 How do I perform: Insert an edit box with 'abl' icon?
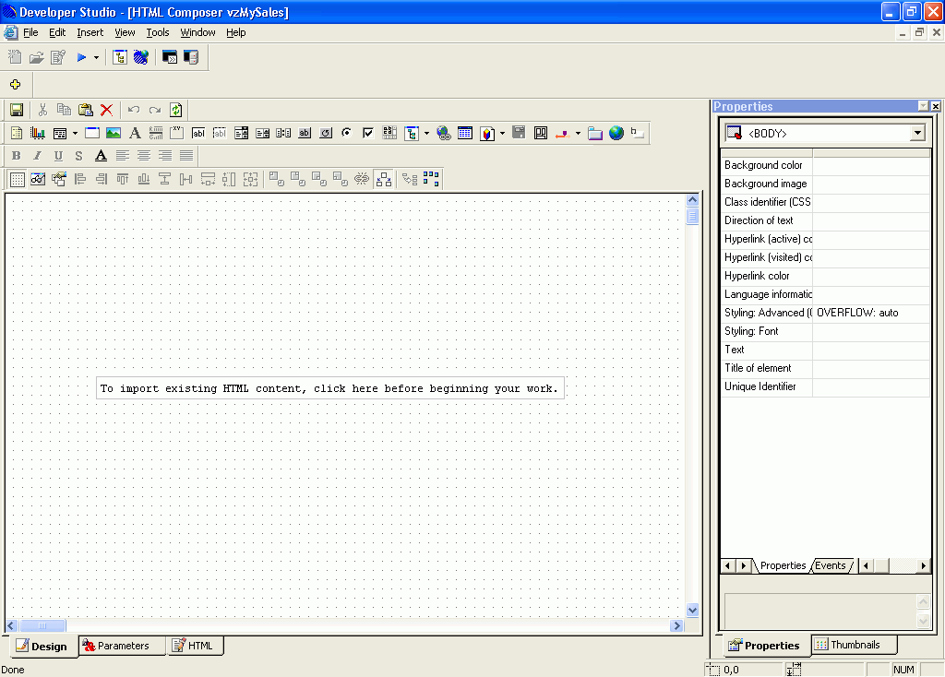click(x=198, y=133)
